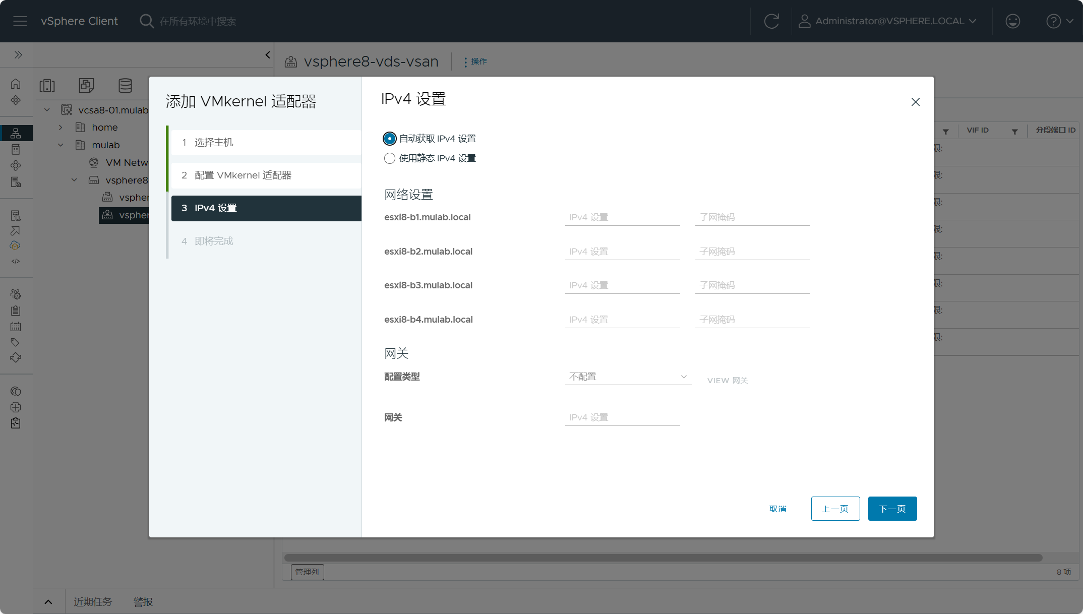Expand the home datacenter node
The image size is (1083, 614).
[61, 127]
